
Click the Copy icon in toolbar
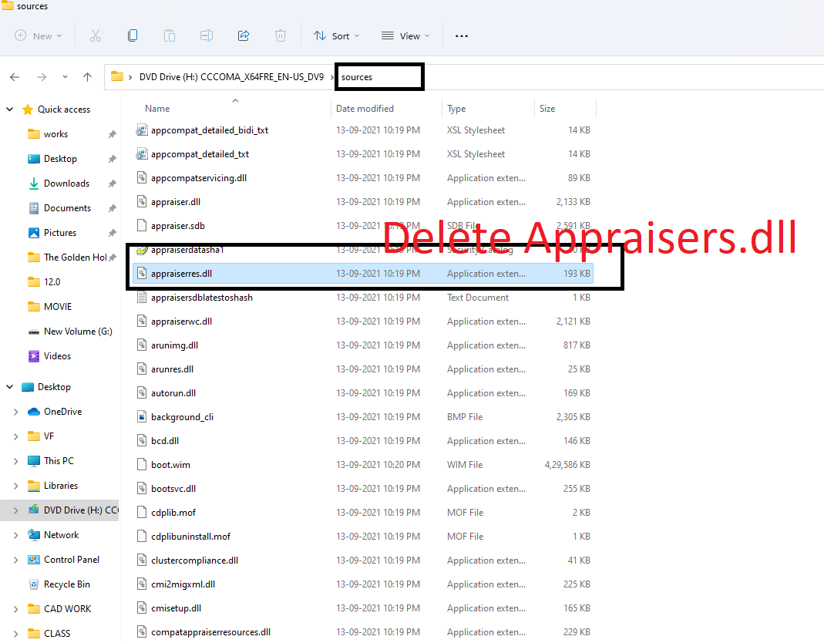[x=133, y=35]
